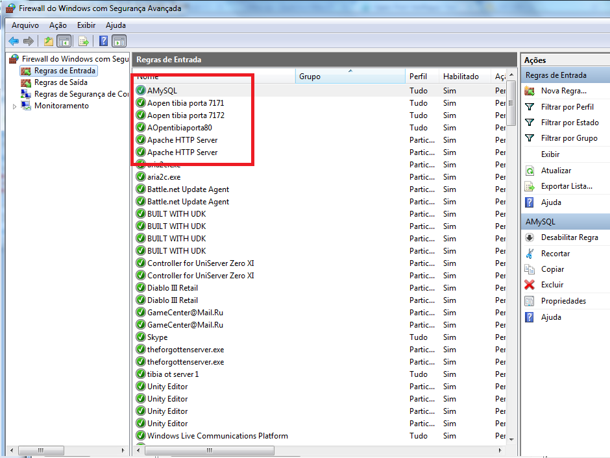Open the Arquivo menu
This screenshot has width=610, height=458.
point(25,25)
